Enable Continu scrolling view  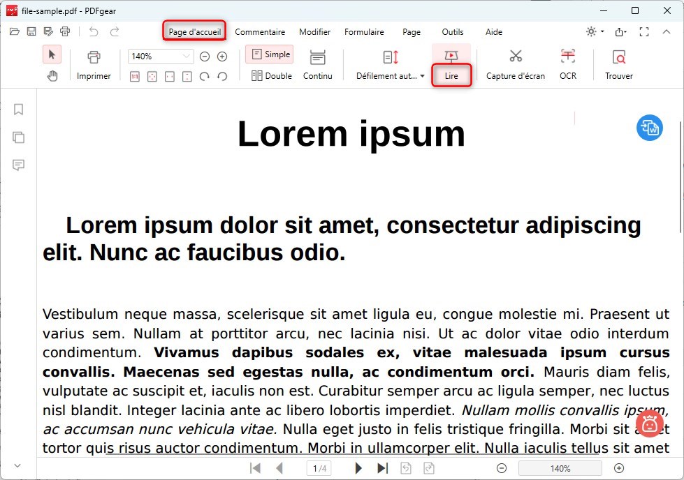point(318,64)
